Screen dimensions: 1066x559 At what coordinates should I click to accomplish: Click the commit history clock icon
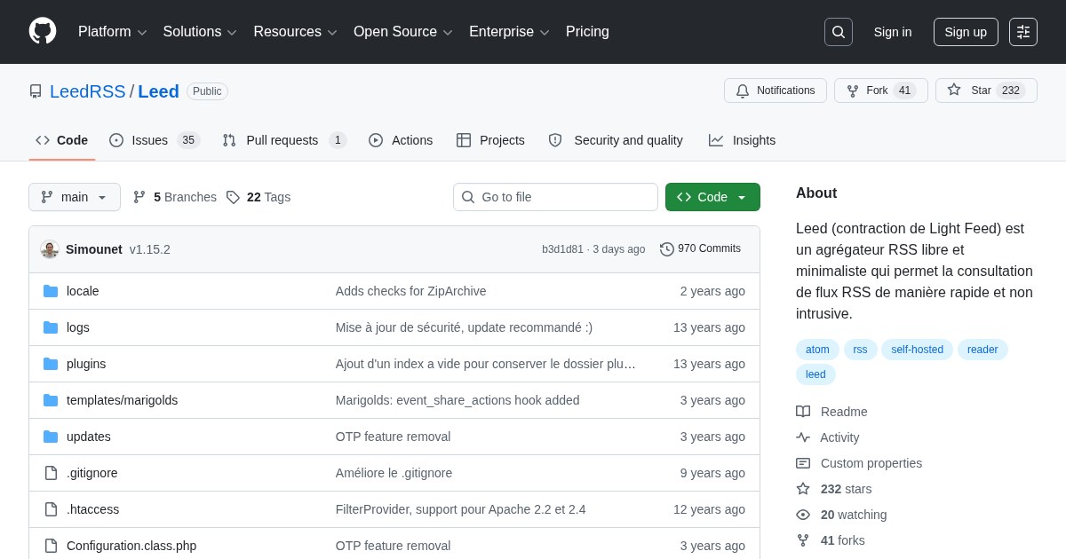coord(667,249)
